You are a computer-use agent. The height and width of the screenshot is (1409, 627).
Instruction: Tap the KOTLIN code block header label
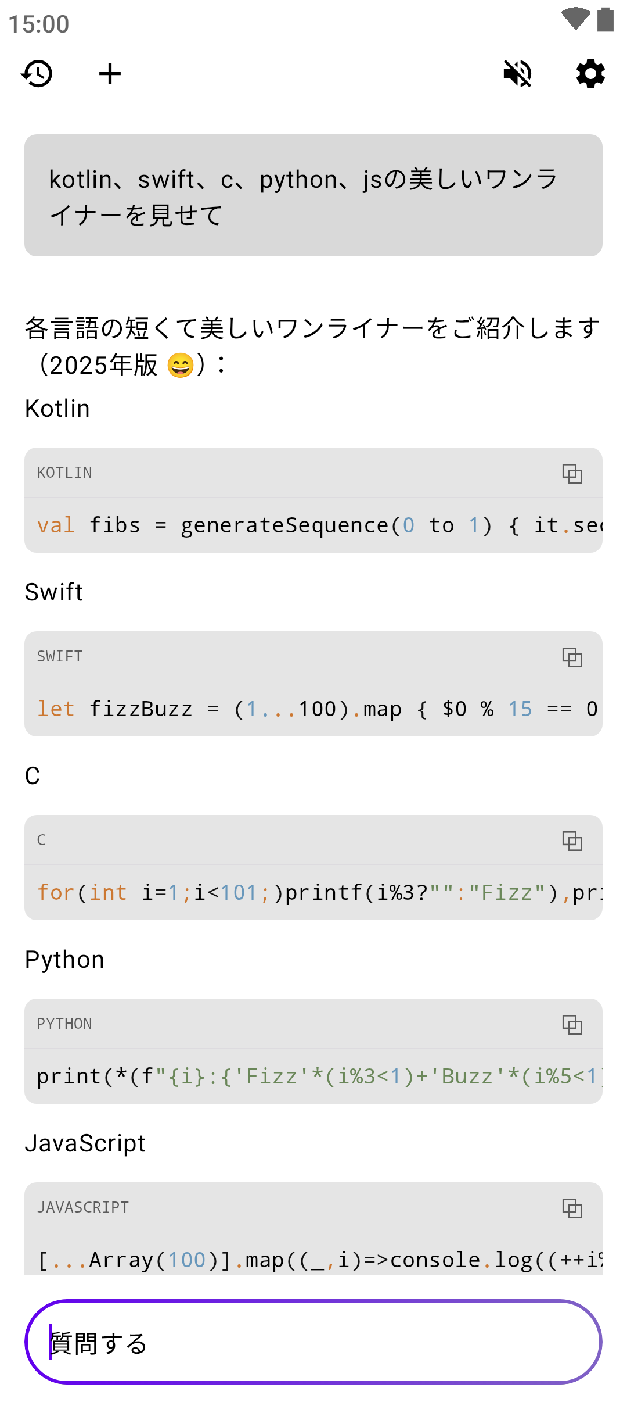coord(64,473)
